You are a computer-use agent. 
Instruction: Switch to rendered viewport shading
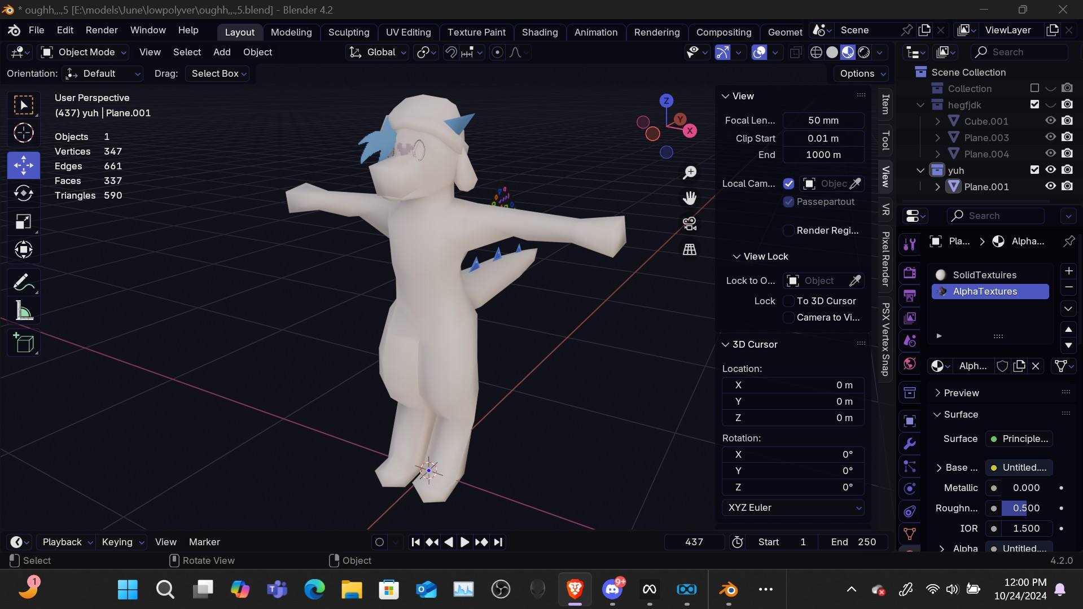[863, 52]
